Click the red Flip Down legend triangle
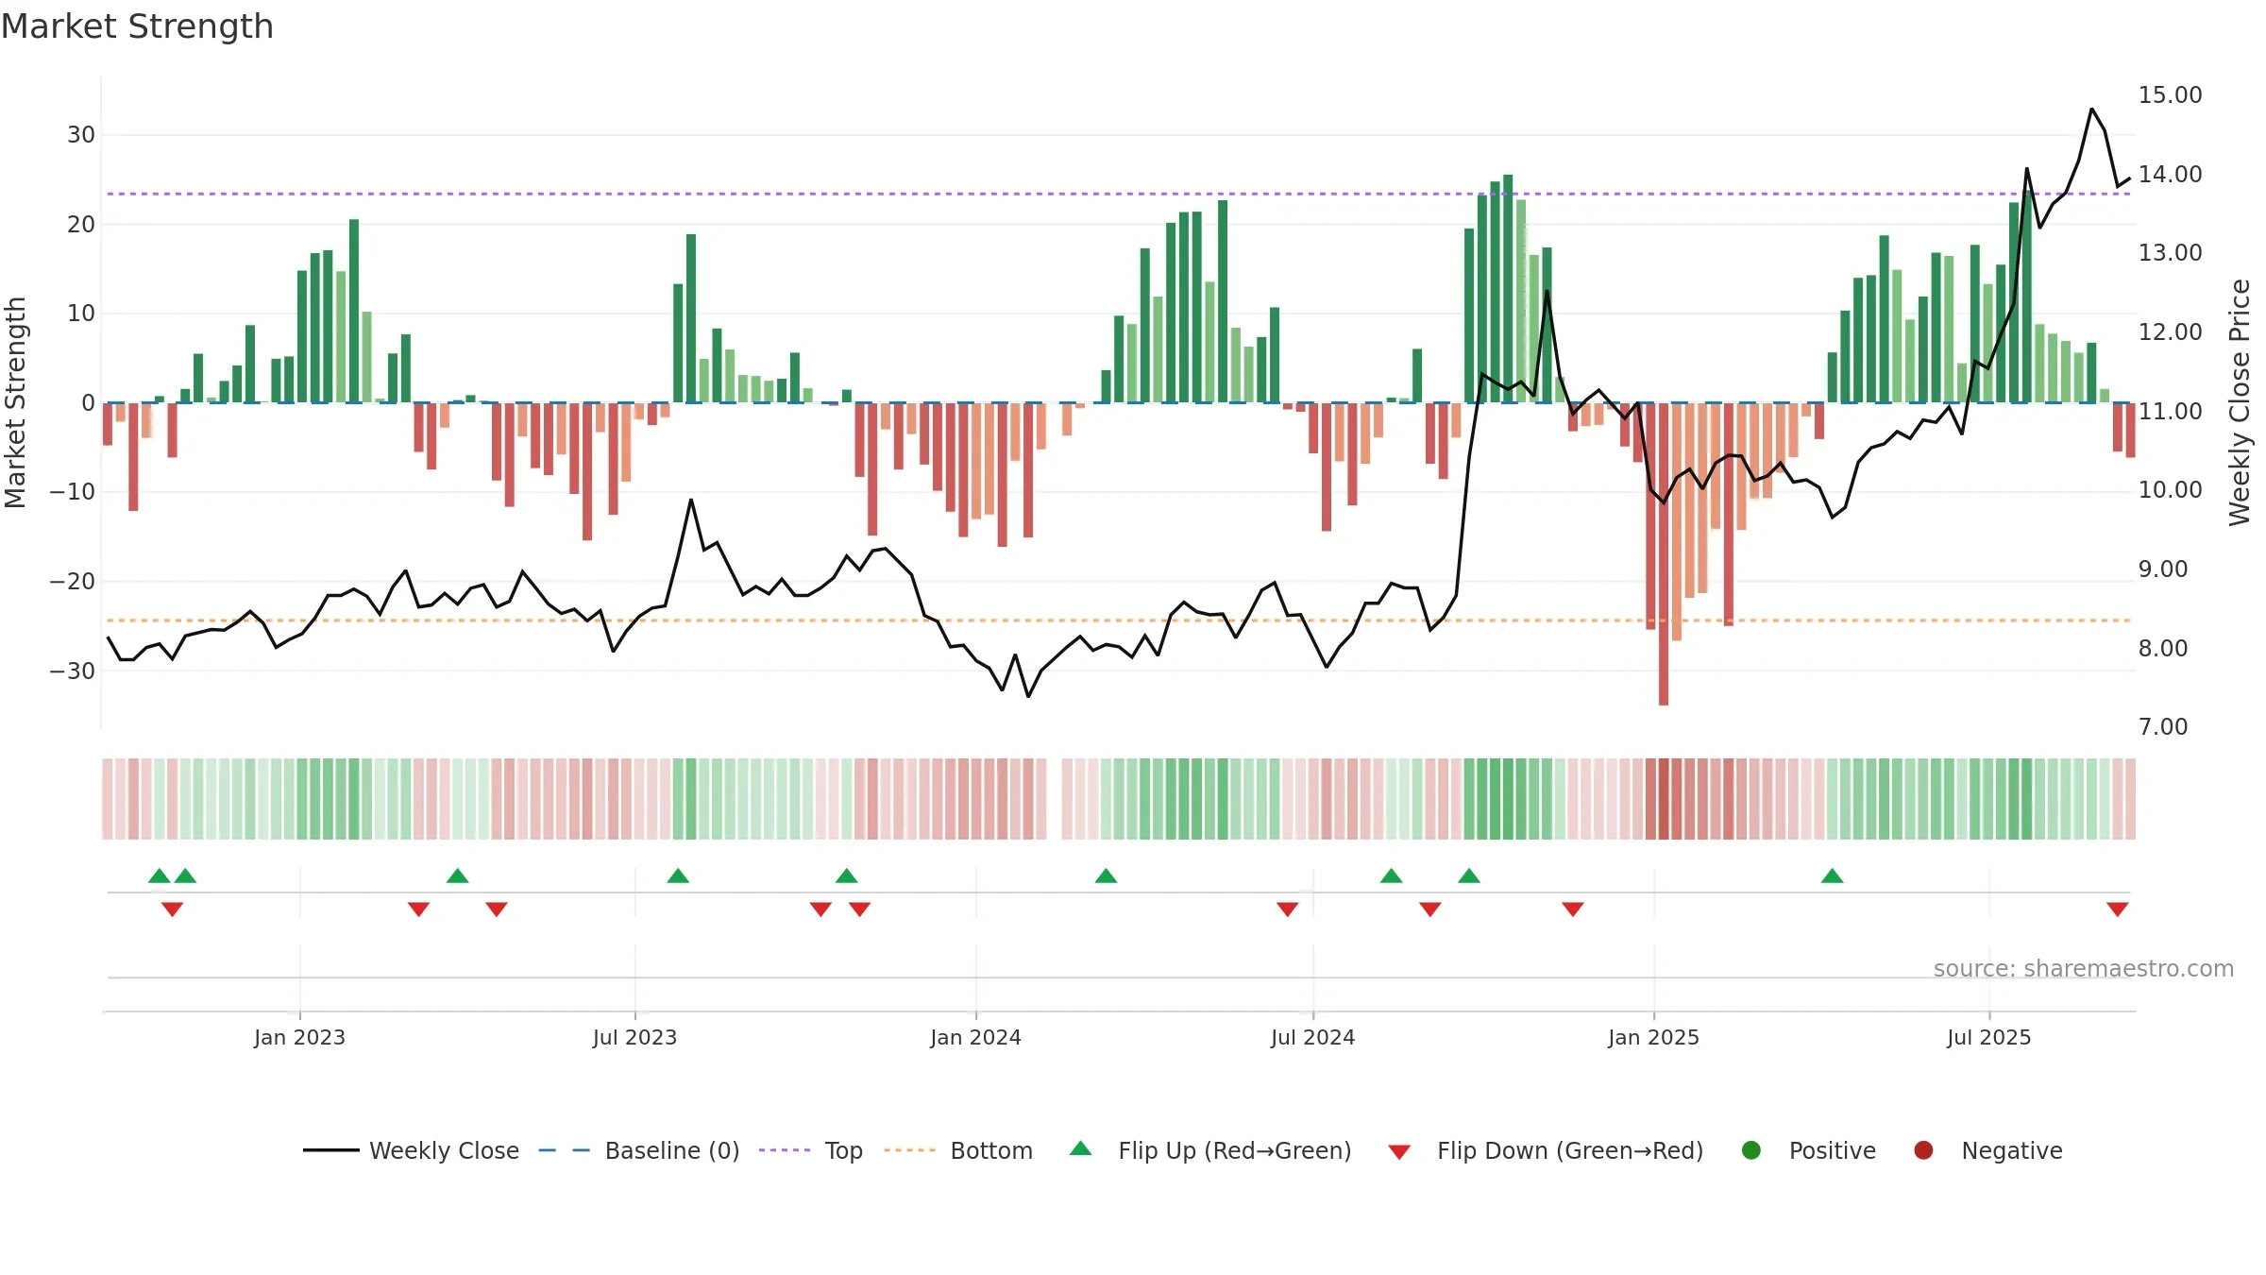This screenshot has width=2266, height=1275. pyautogui.click(x=1399, y=1152)
